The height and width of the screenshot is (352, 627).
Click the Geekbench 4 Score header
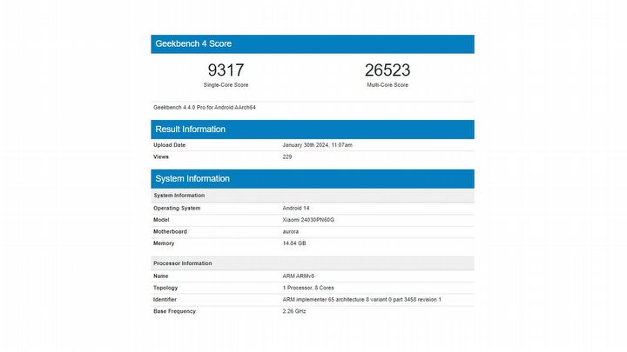(x=193, y=43)
